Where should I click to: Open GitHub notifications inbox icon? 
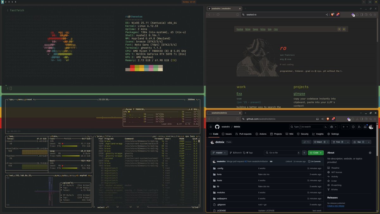pos(365,127)
